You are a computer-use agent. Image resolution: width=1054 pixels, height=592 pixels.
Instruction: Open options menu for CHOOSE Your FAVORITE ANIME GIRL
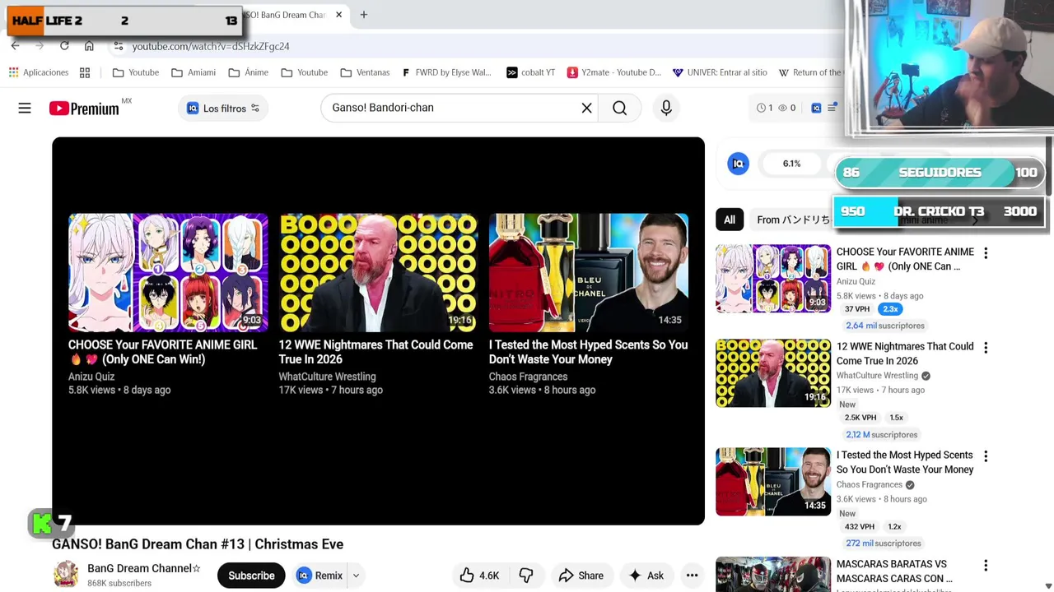pos(986,253)
